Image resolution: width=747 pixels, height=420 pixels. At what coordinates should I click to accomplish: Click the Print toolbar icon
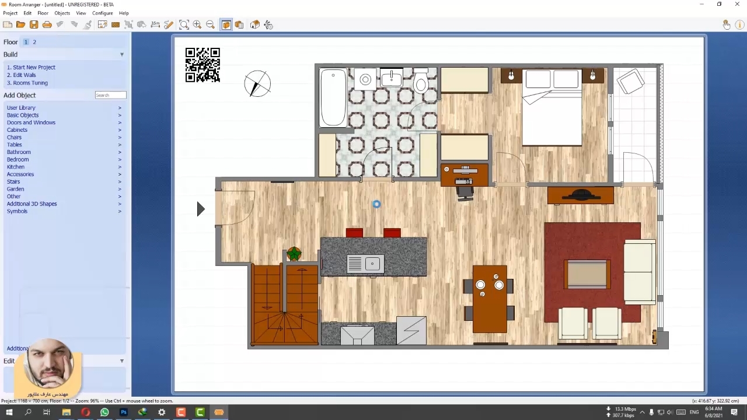pos(47,24)
